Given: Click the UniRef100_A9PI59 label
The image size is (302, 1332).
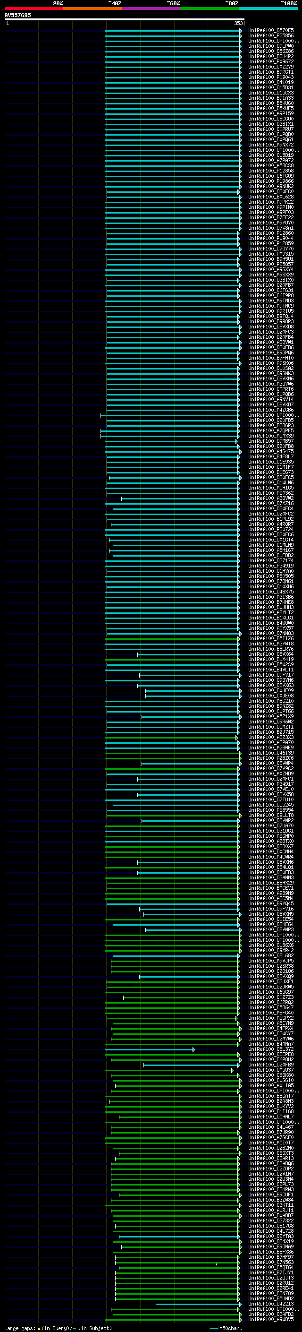Looking at the screenshot, I should pos(271,113).
